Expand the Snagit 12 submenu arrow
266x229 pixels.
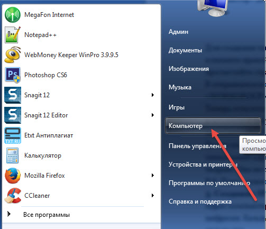point(153,95)
